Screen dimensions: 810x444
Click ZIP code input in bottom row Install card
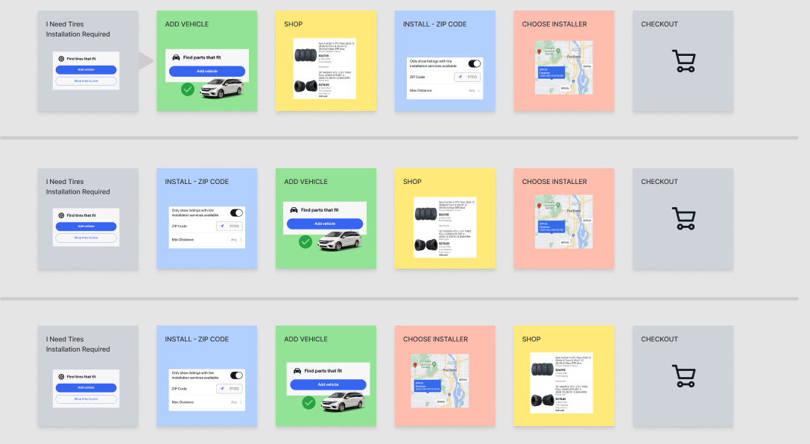pyautogui.click(x=230, y=389)
